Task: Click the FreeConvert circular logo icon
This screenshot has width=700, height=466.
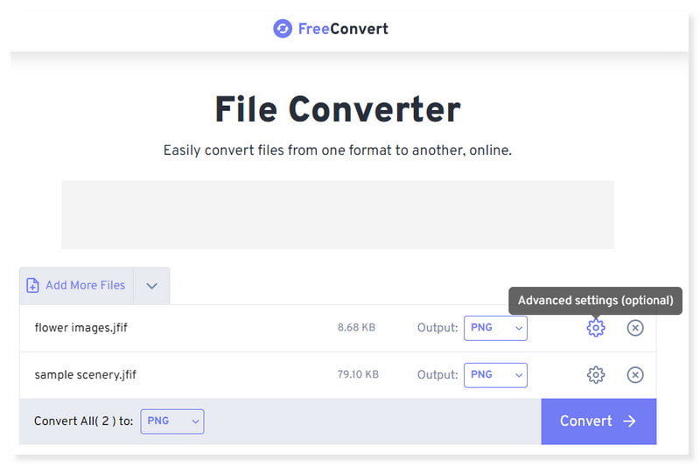Action: point(283,29)
